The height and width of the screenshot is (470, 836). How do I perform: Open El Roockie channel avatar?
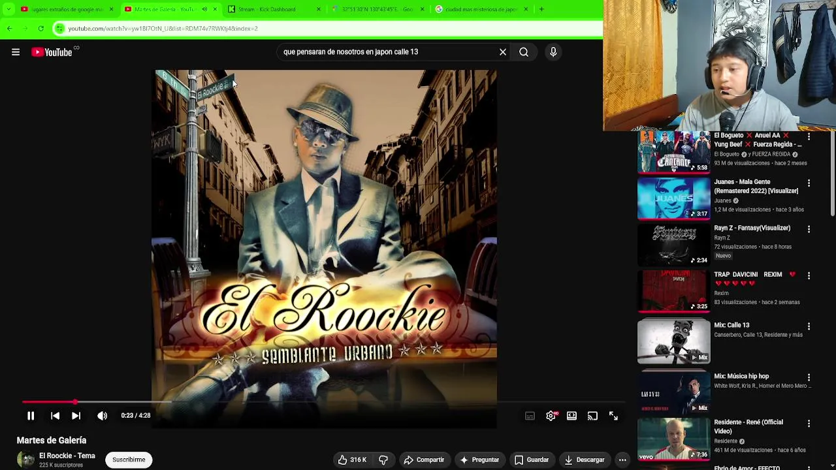pos(25,460)
